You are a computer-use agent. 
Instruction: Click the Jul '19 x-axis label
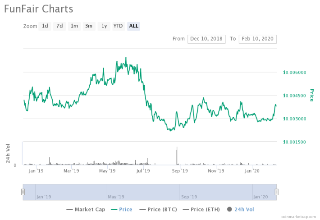click(x=143, y=171)
